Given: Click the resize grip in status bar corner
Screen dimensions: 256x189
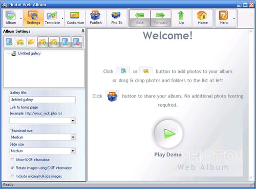Looking at the screenshot, I should (x=252, y=185).
